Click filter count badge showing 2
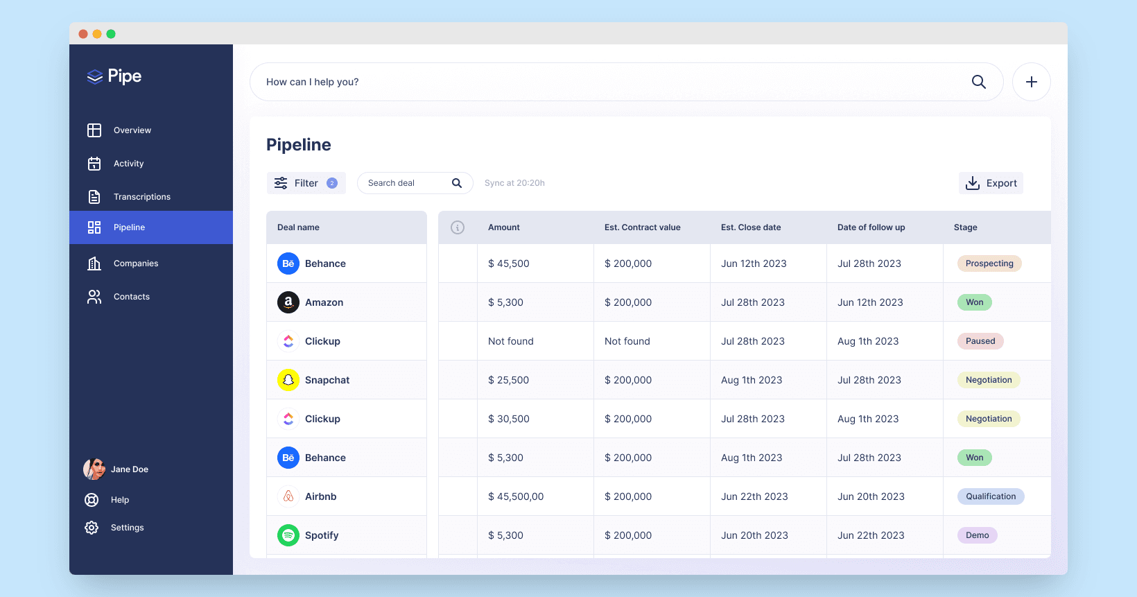Viewport: 1137px width, 597px height. pyautogui.click(x=332, y=183)
